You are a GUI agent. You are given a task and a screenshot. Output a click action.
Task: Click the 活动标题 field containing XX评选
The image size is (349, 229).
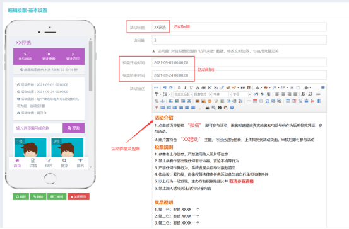click(x=239, y=27)
